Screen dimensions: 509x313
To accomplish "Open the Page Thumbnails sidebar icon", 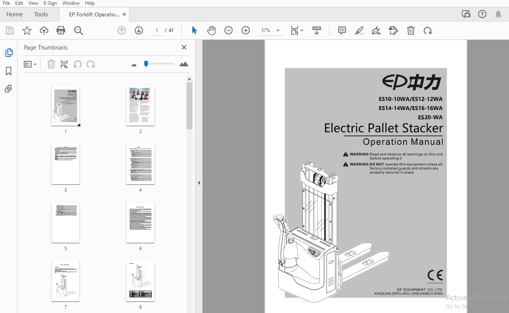I will pos(9,53).
